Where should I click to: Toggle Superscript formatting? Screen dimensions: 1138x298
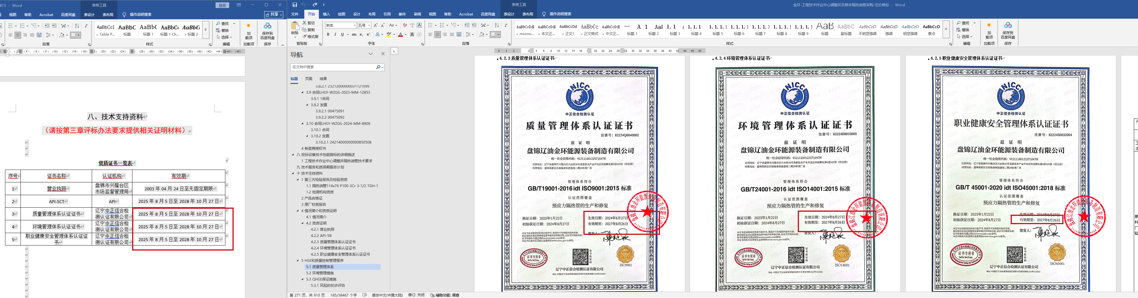(368, 34)
